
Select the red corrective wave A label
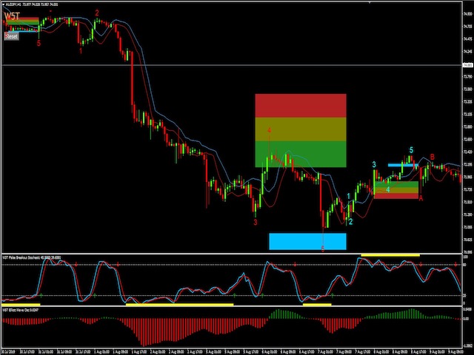[x=421, y=198]
